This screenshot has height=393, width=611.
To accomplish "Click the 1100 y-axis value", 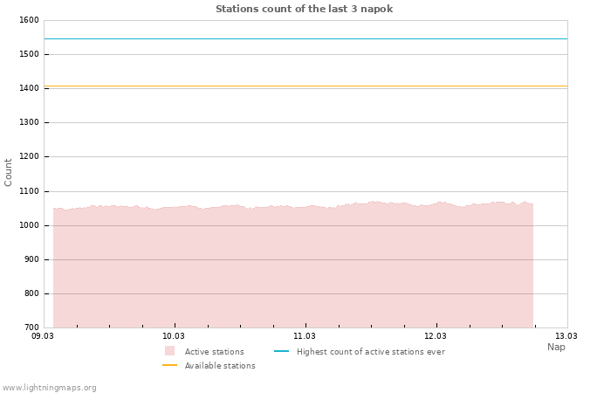I will (29, 191).
